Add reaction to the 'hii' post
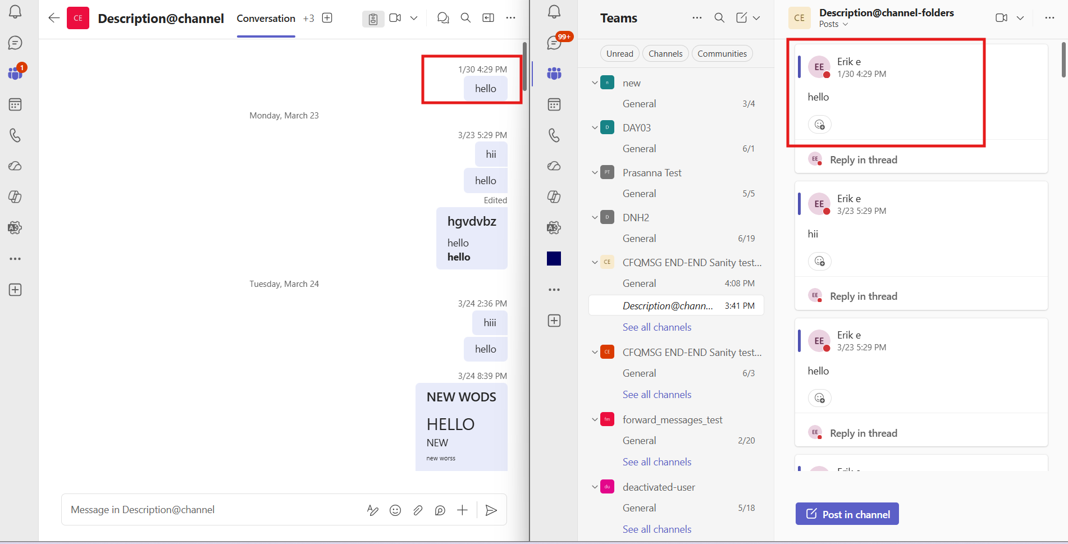This screenshot has height=544, width=1068. tap(819, 261)
